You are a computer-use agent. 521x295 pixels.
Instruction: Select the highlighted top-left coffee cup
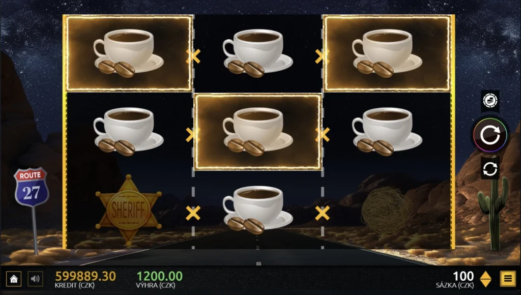click(x=129, y=53)
